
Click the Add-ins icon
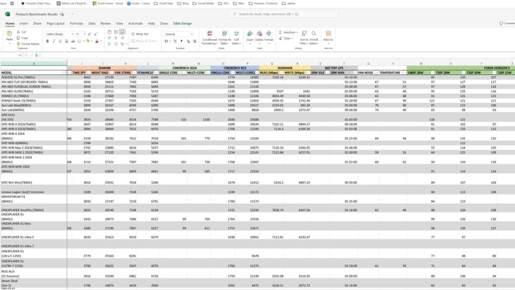click(328, 34)
